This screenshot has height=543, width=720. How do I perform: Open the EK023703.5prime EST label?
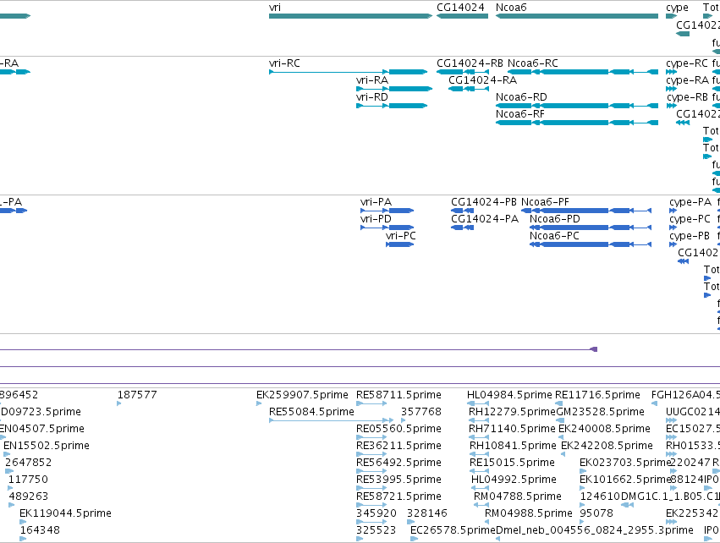(x=625, y=463)
